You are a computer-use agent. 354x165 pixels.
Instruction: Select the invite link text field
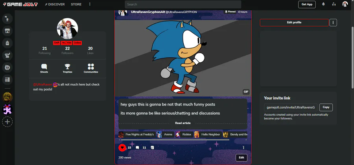[x=291, y=107]
